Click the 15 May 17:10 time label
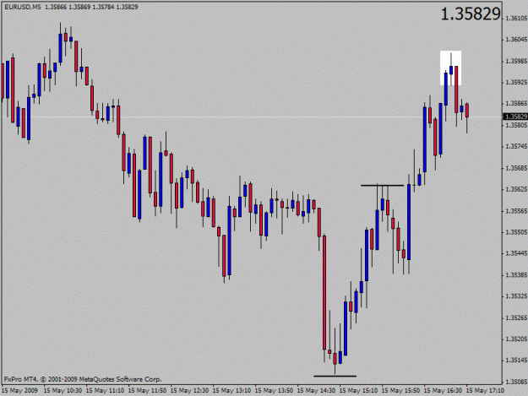This screenshot has width=528, height=396. [x=486, y=391]
